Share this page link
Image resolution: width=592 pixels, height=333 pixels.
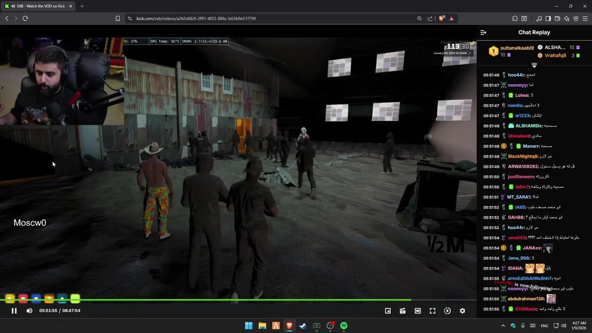coord(430,18)
